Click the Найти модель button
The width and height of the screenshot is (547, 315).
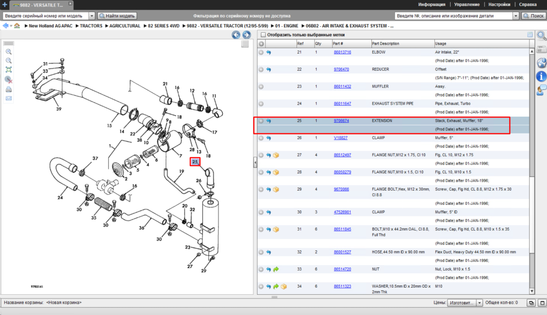tap(117, 16)
